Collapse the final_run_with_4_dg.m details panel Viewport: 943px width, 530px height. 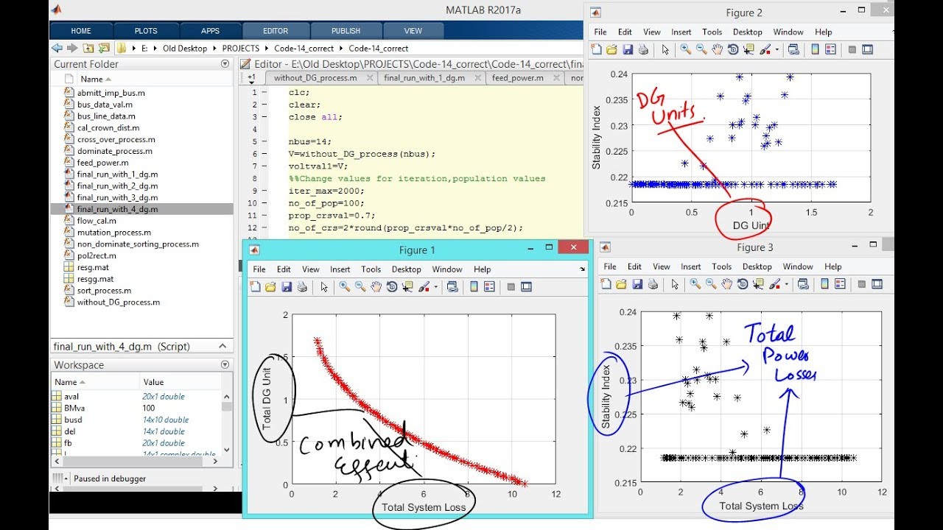[222, 346]
